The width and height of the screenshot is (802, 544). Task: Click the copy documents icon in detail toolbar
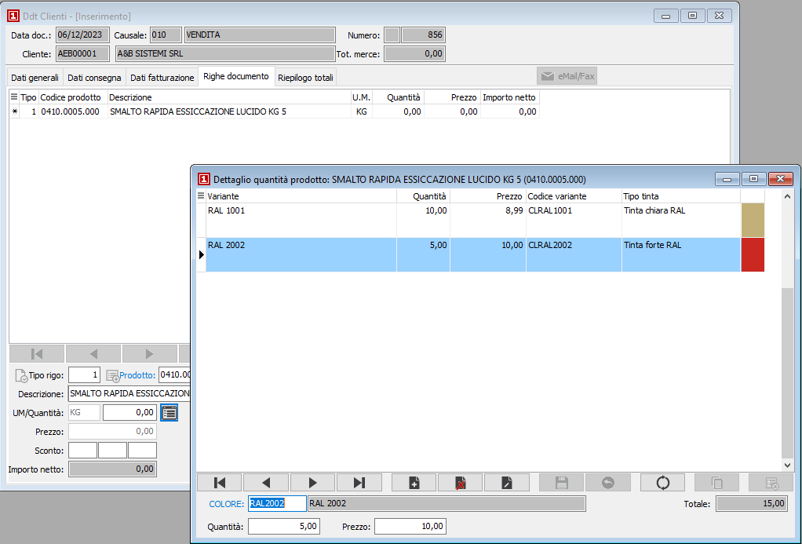[717, 483]
